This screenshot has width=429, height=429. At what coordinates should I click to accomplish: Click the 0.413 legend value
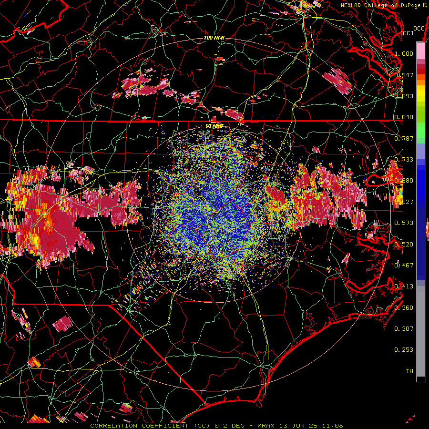click(404, 286)
